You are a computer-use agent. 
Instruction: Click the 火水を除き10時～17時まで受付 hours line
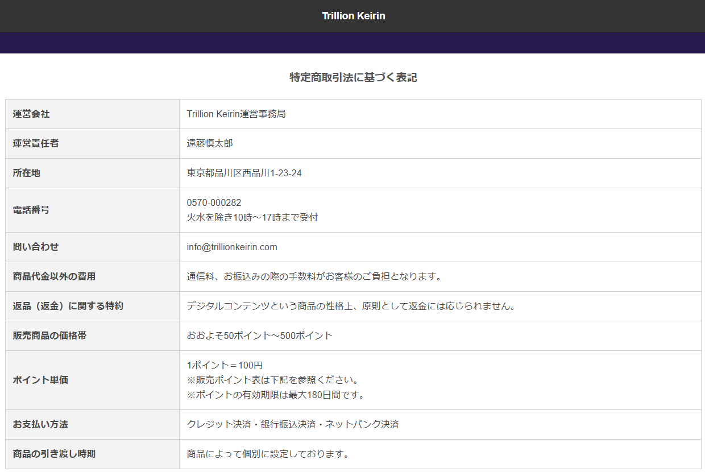click(x=252, y=217)
